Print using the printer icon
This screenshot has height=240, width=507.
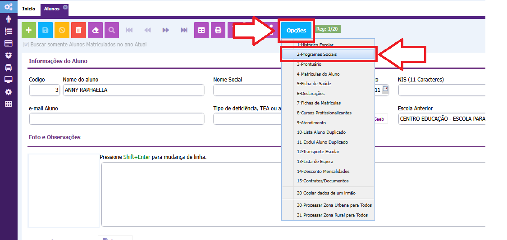pos(218,30)
